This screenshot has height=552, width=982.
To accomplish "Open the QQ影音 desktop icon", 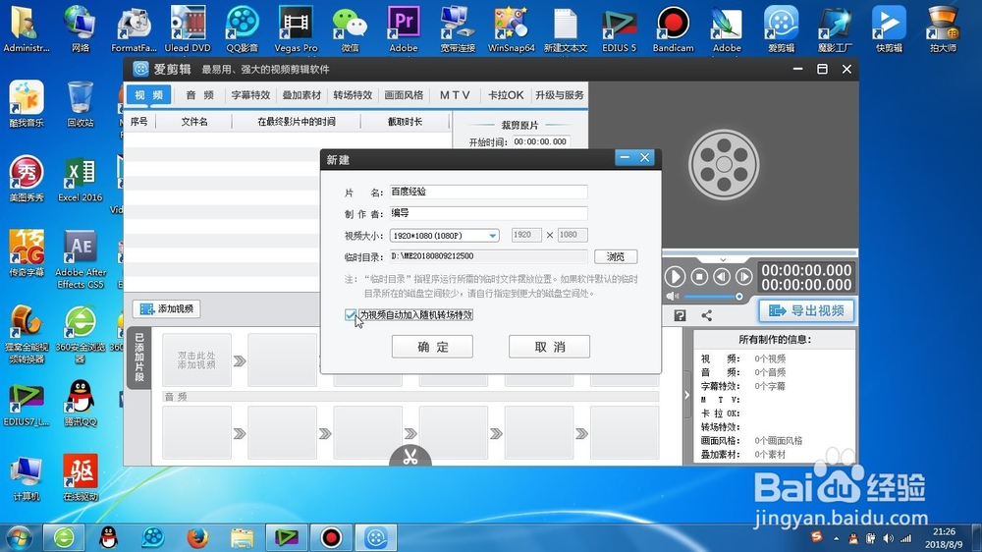I will [x=242, y=28].
